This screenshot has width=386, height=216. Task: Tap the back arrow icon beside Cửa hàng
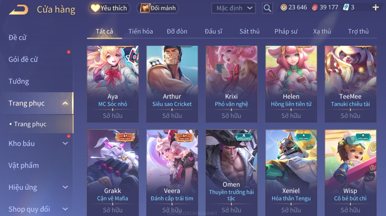(x=18, y=10)
